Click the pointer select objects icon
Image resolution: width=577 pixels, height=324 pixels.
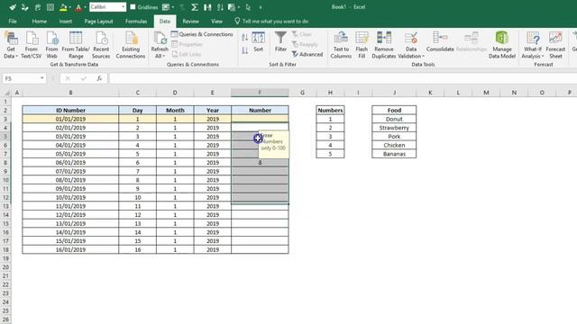(248, 7)
